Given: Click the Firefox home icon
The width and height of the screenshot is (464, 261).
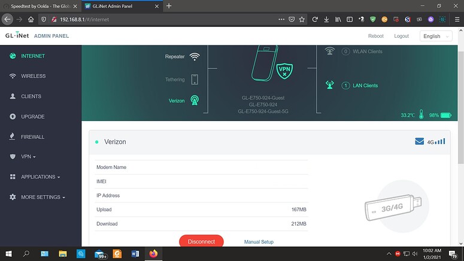Looking at the screenshot, I should coord(31,19).
